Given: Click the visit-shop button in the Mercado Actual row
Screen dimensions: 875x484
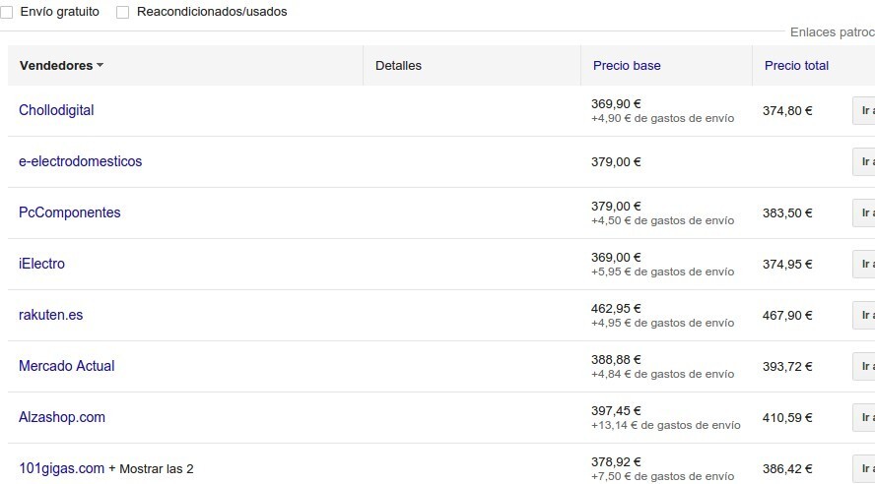Looking at the screenshot, I should (x=864, y=367).
